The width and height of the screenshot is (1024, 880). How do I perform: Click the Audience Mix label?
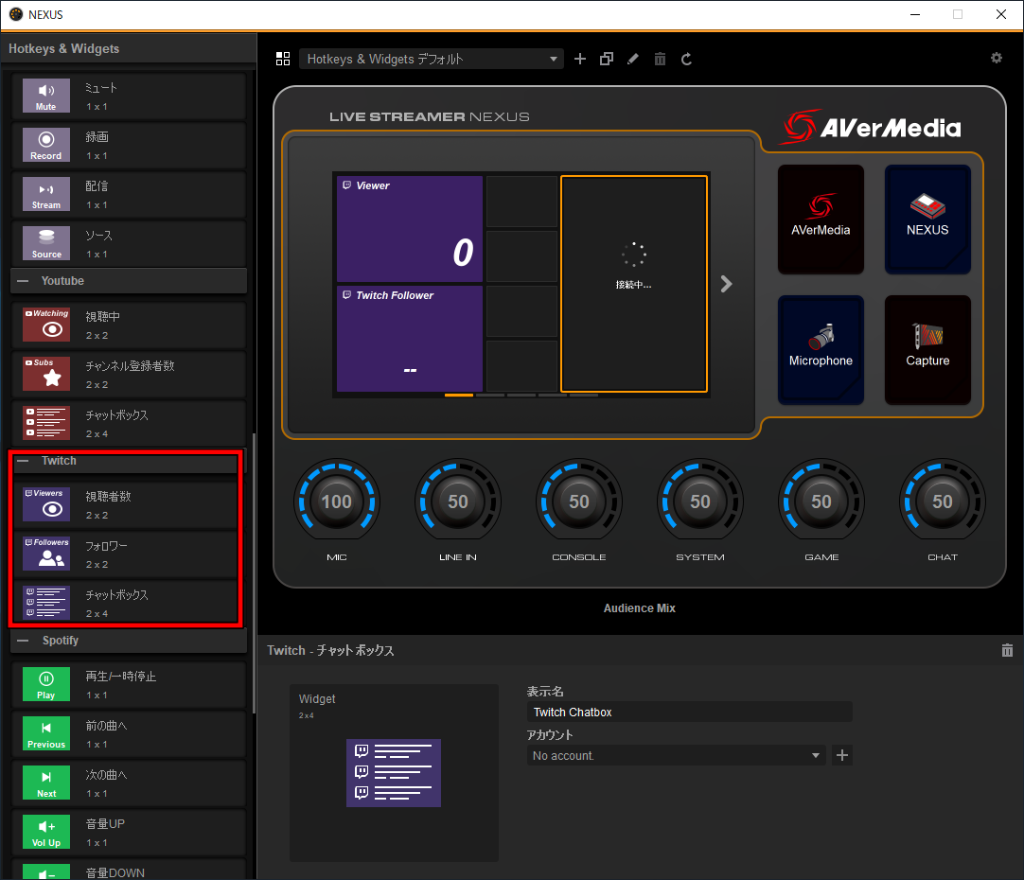click(x=640, y=608)
